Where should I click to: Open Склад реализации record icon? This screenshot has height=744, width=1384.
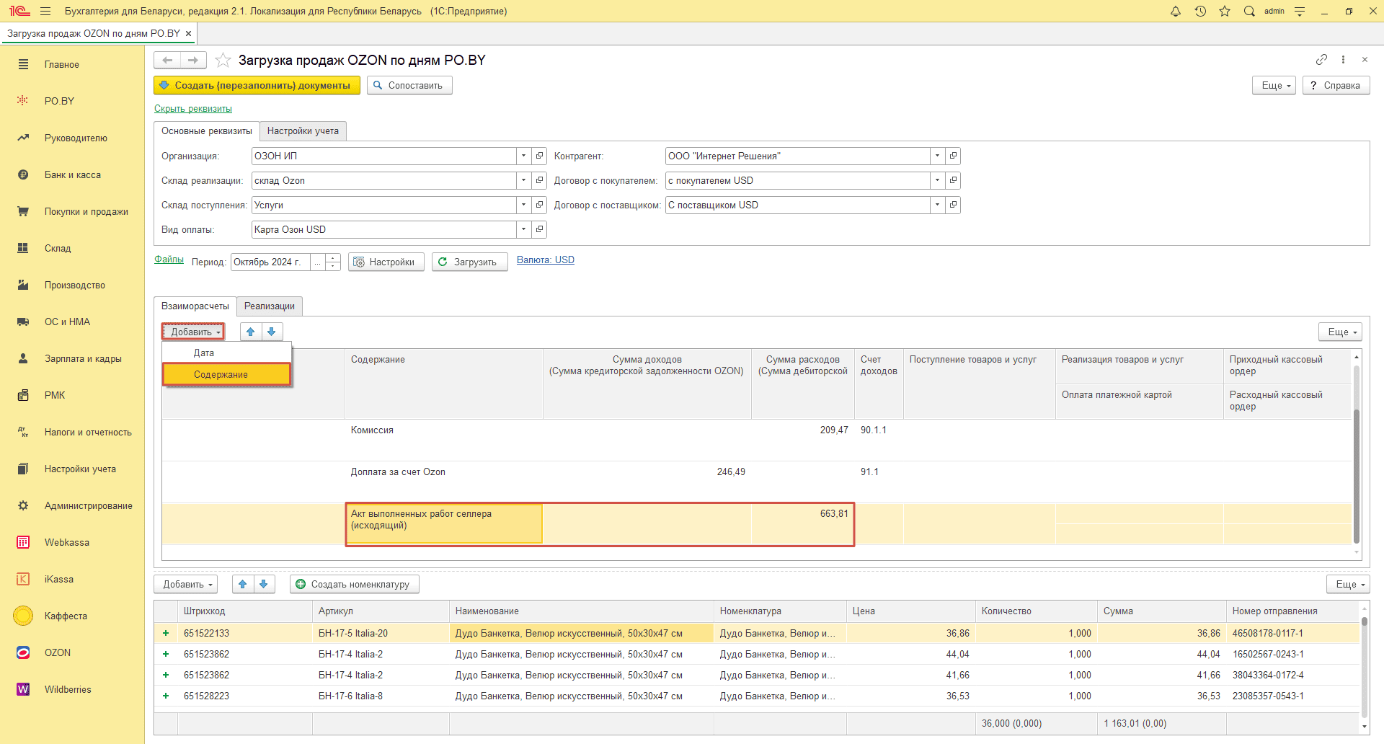[x=539, y=180]
